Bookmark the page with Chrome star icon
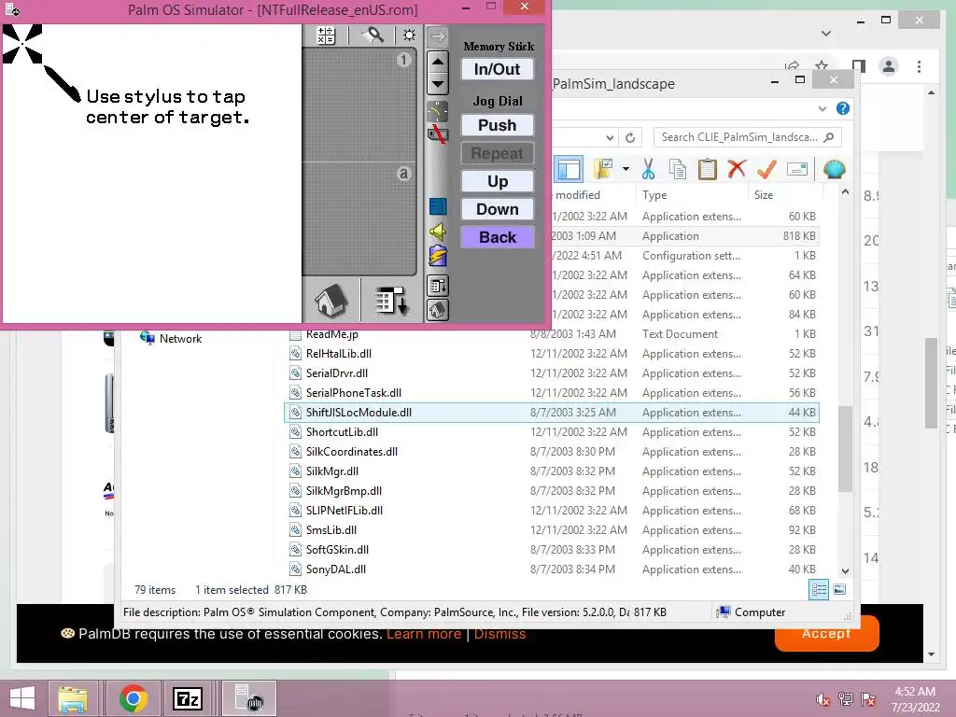Image resolution: width=956 pixels, height=717 pixels. coord(822,66)
